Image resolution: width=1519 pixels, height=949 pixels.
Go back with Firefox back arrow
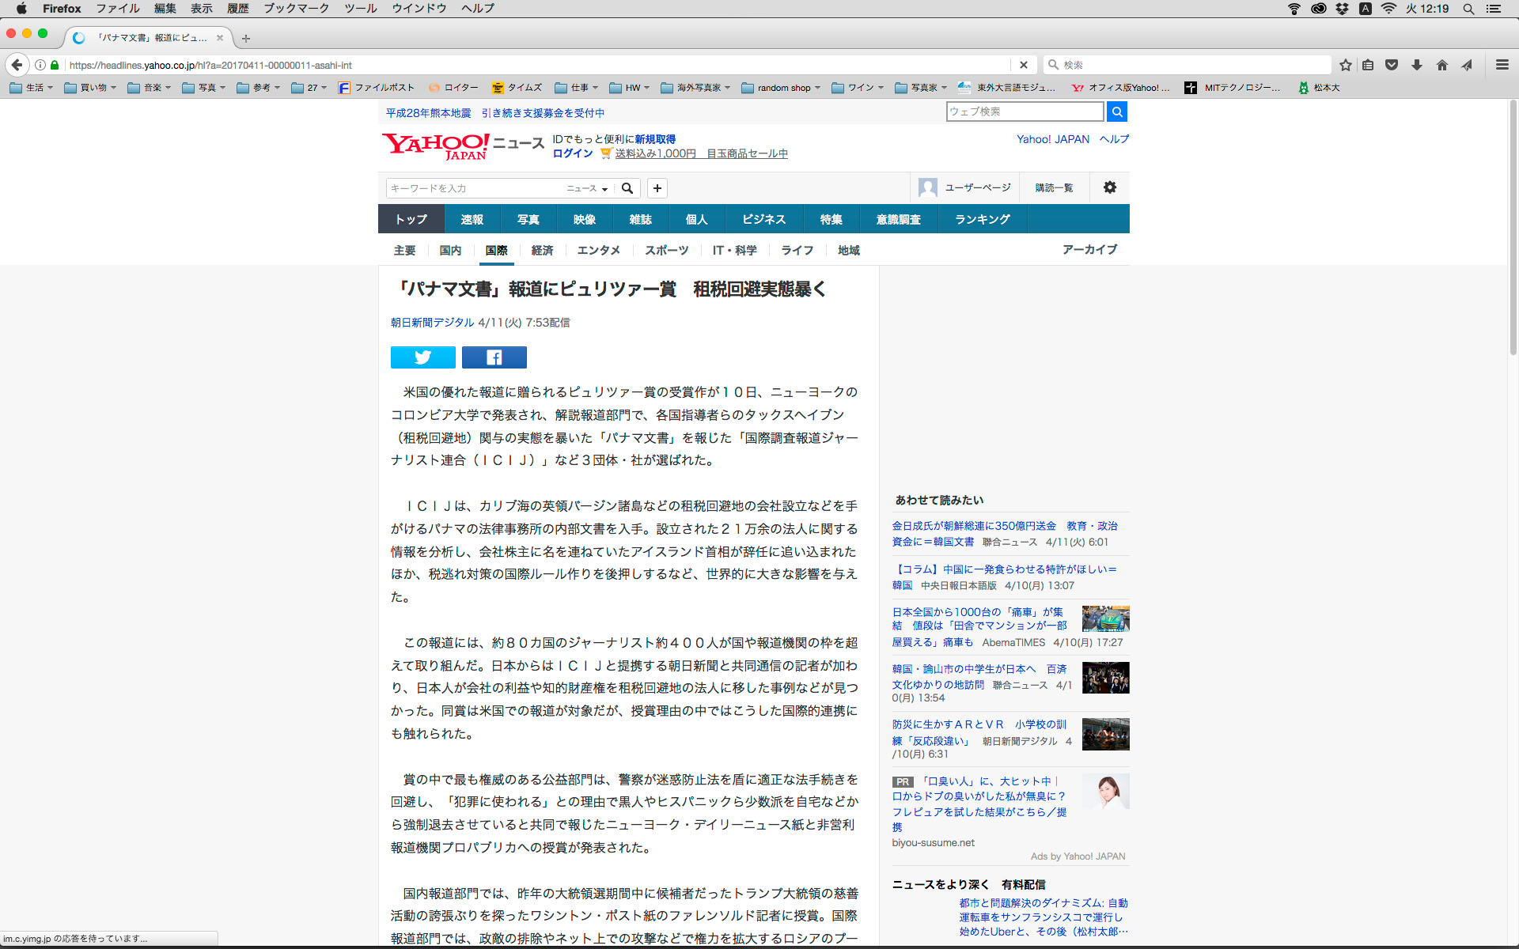pyautogui.click(x=17, y=65)
